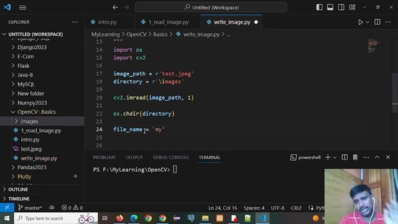Viewport: 398px width, 224px height.
Task: Open the hamburger application menu
Action: [22, 7]
